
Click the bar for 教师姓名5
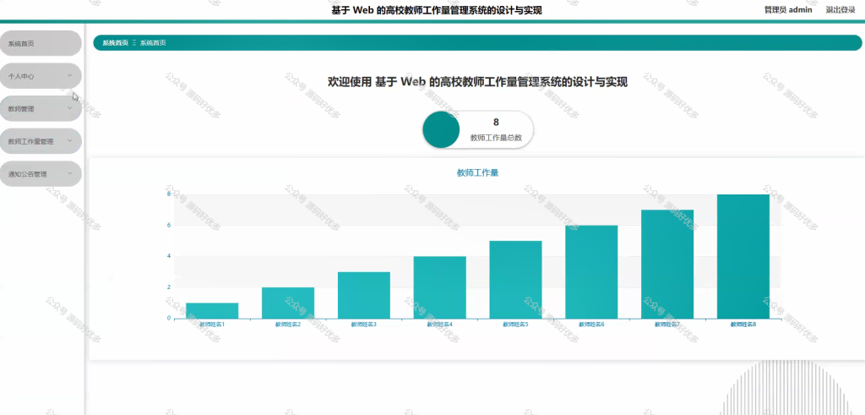coord(516,280)
